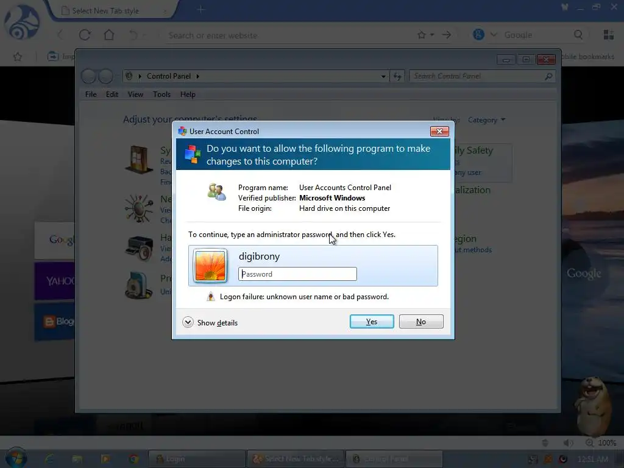624x468 pixels.
Task: Click the Network and Internet category icon
Action: click(139, 208)
